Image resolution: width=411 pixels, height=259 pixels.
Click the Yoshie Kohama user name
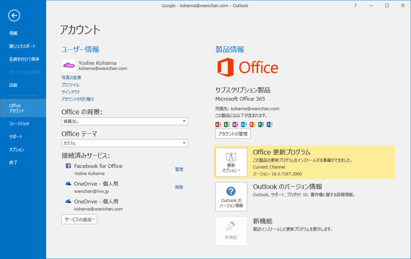[x=98, y=63]
